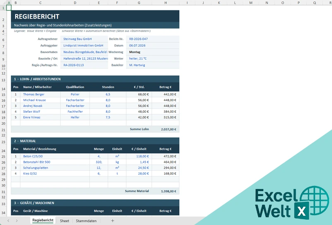Click the Kies 0/32 cell

(55, 173)
